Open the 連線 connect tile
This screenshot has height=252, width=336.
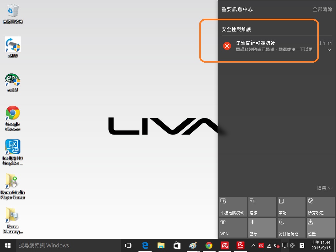[262, 207]
